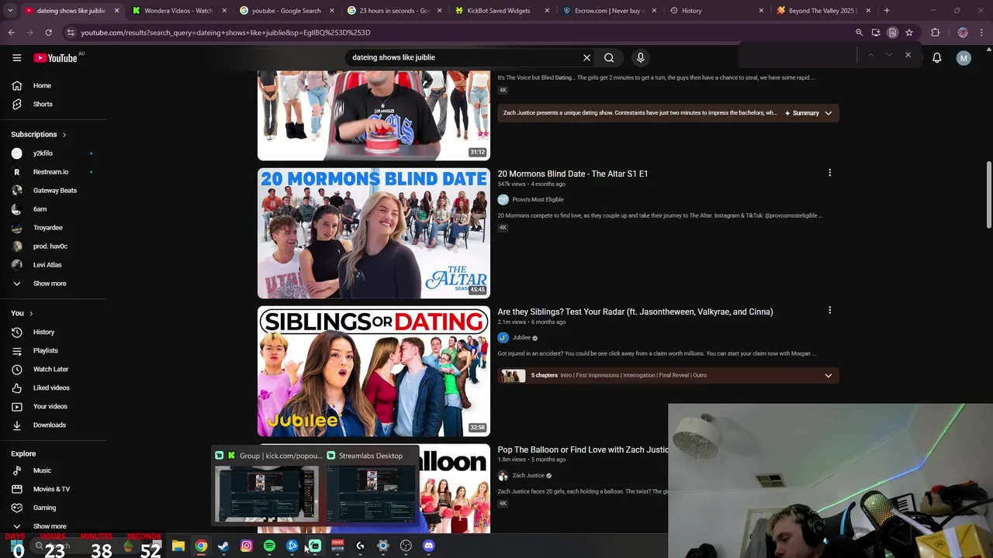Open the Jubilee channel link
Image resolution: width=993 pixels, height=558 pixels.
coord(521,338)
